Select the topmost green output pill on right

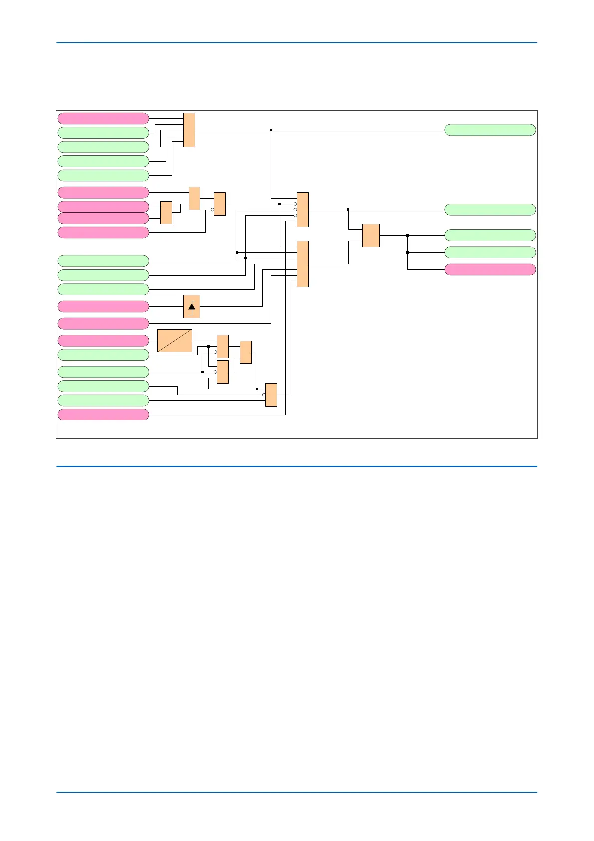coord(490,130)
